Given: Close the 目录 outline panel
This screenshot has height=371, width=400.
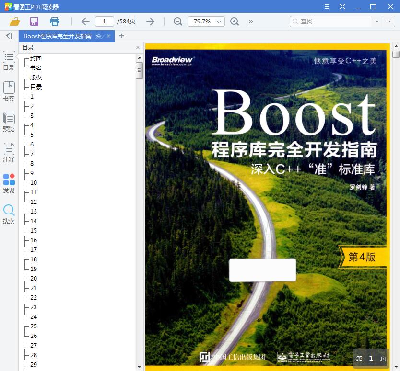Looking at the screenshot, I should click(x=138, y=47).
